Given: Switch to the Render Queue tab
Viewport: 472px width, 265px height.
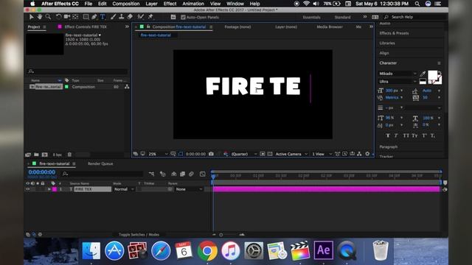Looking at the screenshot, I should coord(100,163).
